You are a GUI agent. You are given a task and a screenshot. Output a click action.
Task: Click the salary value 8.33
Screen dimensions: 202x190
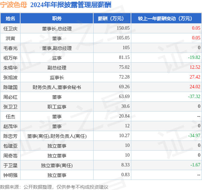[x=125, y=165]
